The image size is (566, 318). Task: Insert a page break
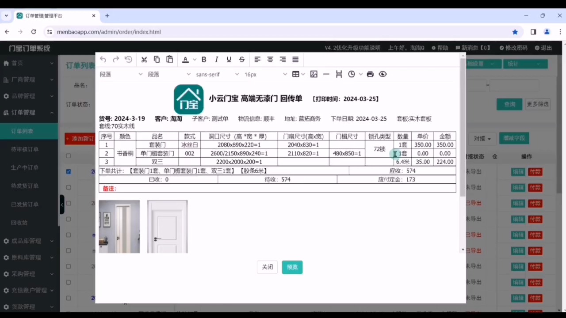[339, 74]
